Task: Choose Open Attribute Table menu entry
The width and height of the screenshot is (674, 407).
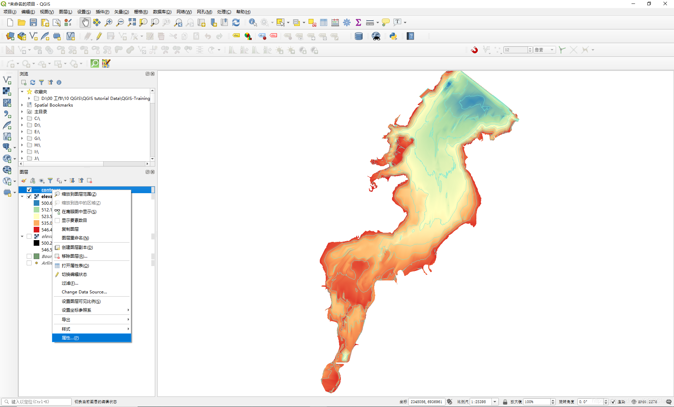Action: point(92,265)
